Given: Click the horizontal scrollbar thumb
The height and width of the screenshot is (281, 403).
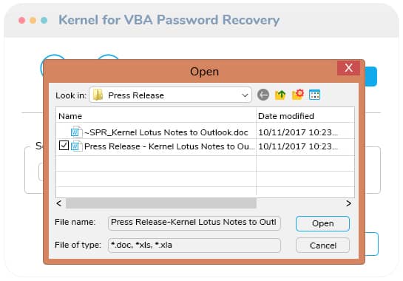Looking at the screenshot, I should click(161, 203).
